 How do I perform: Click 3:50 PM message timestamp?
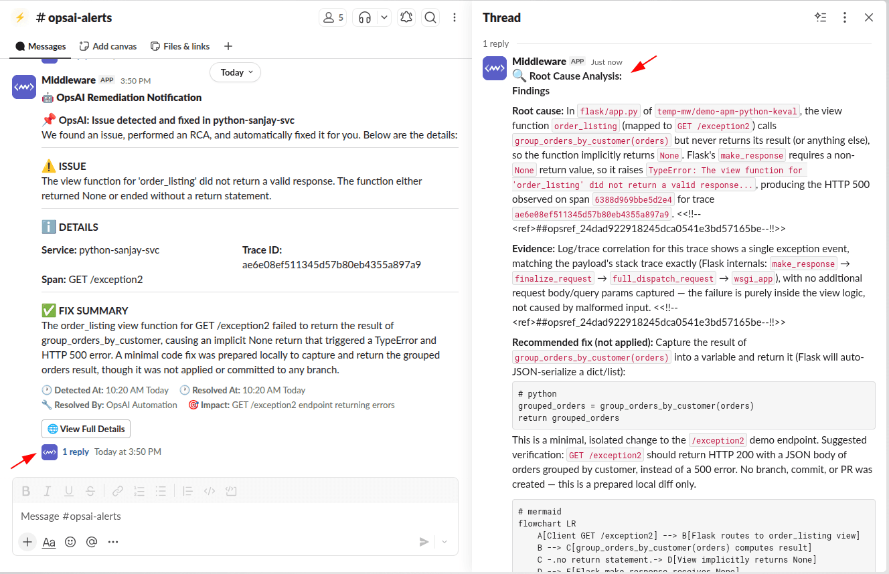click(135, 81)
